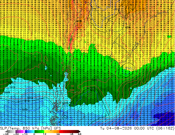Click the '1010' isobar pressure label
The image size is (175, 135).
(x=25, y=110)
